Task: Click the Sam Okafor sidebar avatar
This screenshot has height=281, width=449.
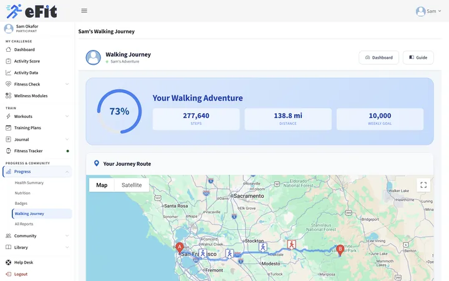Action: tap(9, 28)
